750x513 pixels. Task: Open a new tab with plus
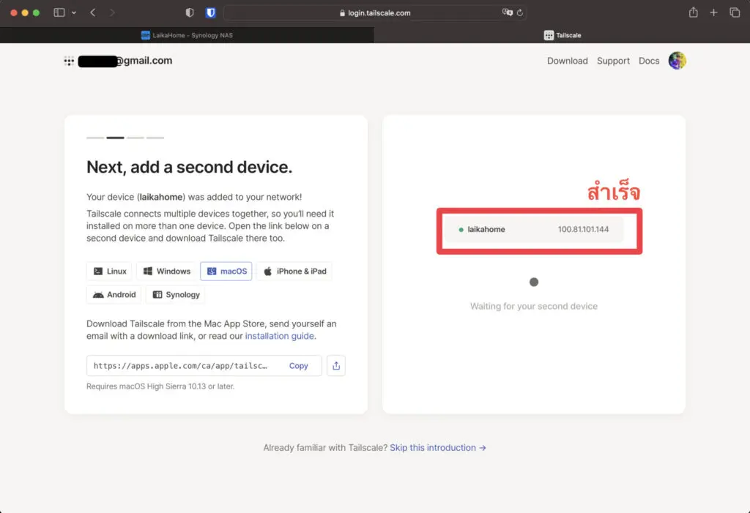[713, 13]
